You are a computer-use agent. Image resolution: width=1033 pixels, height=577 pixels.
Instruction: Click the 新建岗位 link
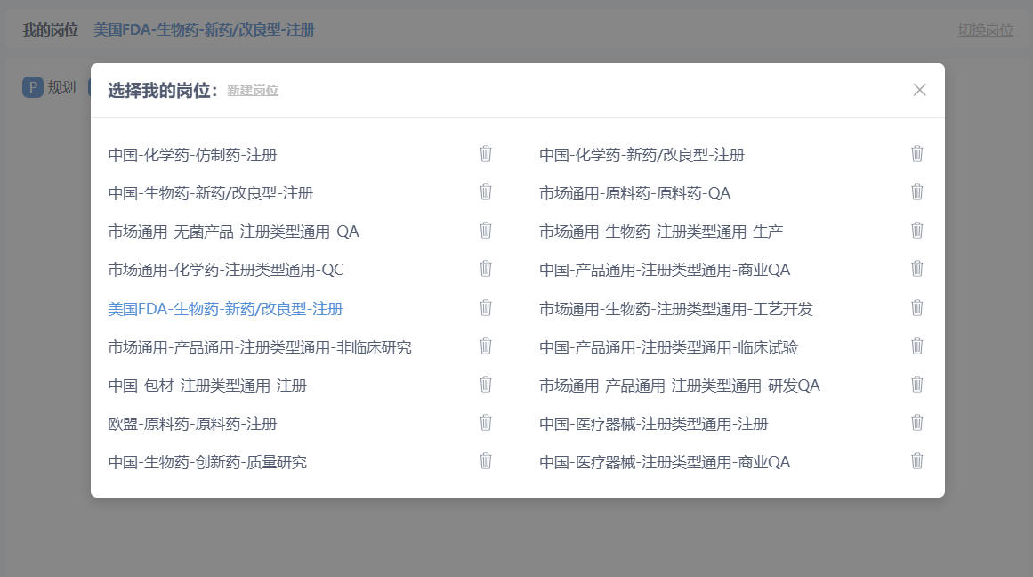253,91
